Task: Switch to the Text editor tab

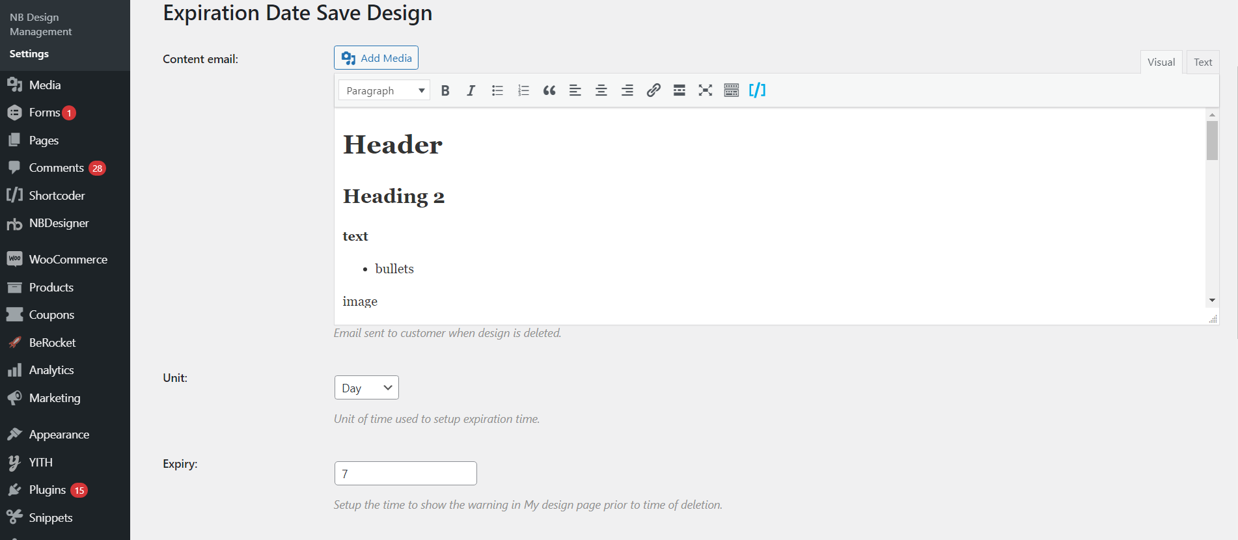Action: pyautogui.click(x=1203, y=62)
